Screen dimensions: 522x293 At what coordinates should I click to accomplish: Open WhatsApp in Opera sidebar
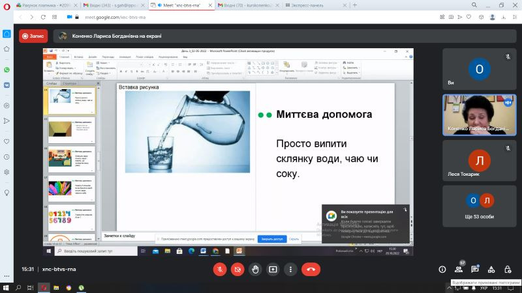[x=7, y=70]
